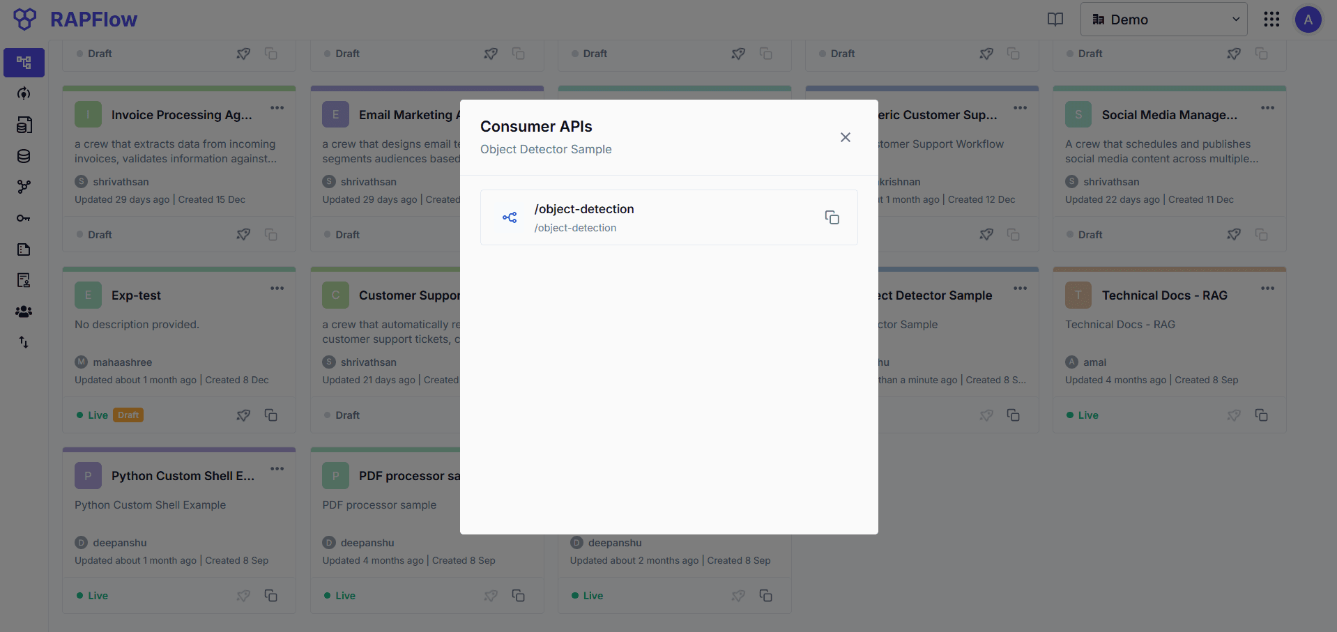Viewport: 1337px width, 632px height.
Task: Select the Data Sources icon in the sidebar
Action: (x=23, y=125)
